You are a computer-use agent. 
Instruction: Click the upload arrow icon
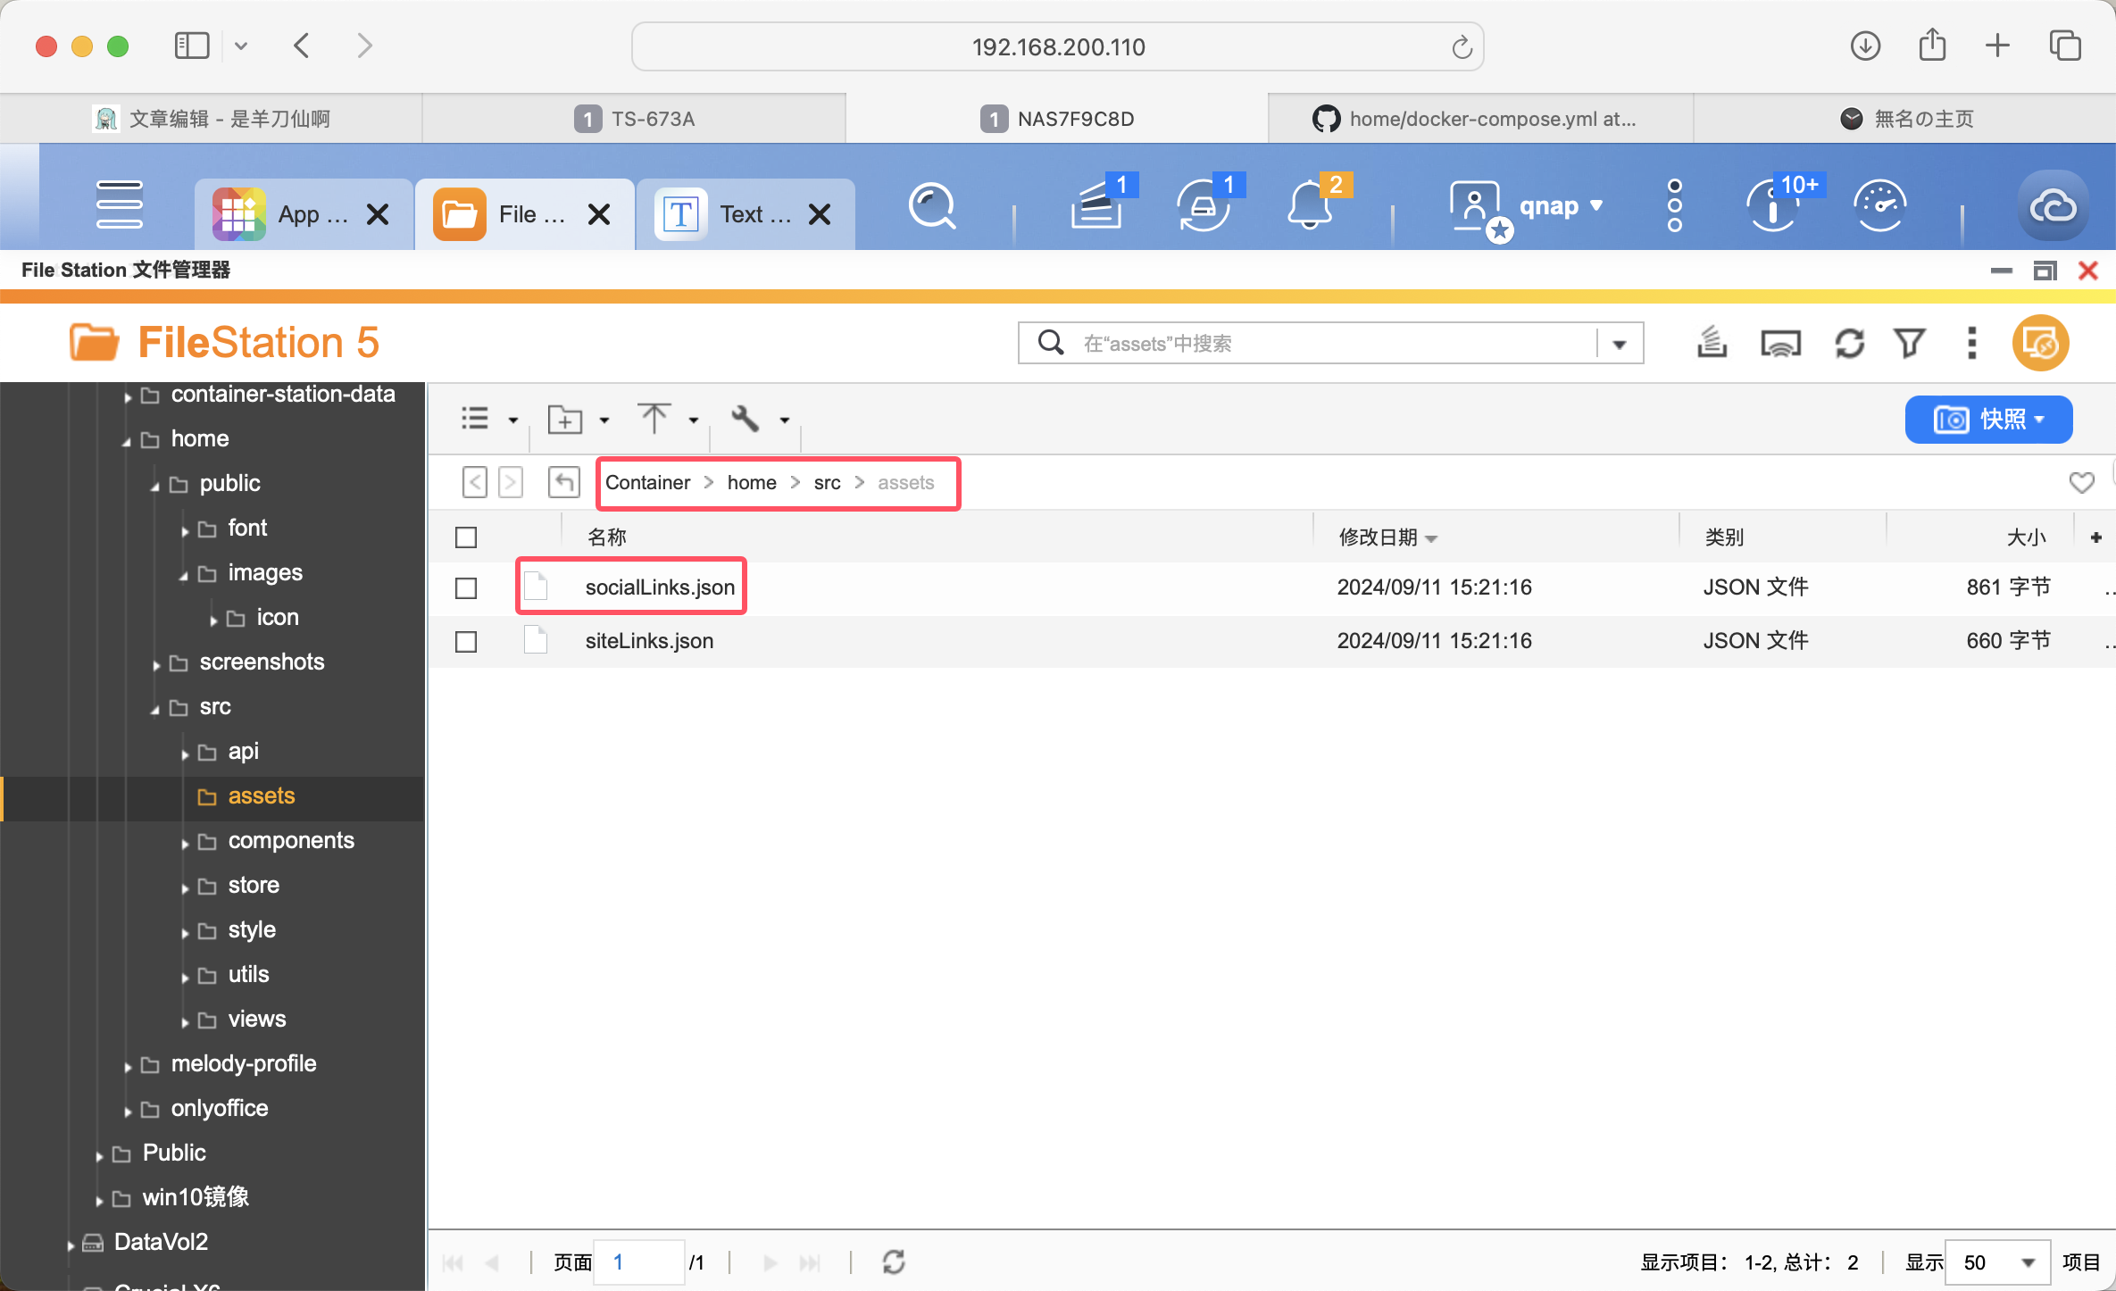pyautogui.click(x=654, y=418)
